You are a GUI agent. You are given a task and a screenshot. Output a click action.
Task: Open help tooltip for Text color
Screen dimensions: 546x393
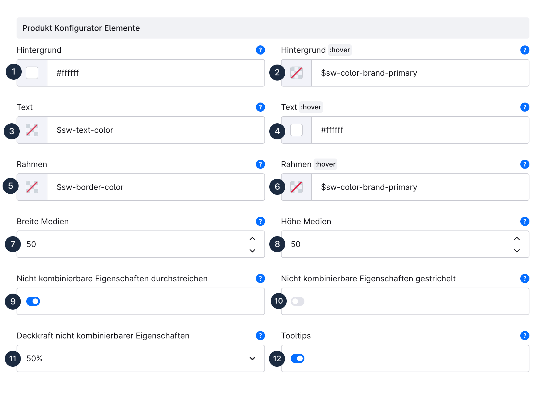pyautogui.click(x=260, y=107)
